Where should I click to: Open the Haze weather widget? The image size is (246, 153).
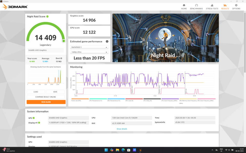(x=9, y=150)
